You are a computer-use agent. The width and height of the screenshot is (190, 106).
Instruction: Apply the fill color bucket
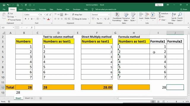click(44, 19)
